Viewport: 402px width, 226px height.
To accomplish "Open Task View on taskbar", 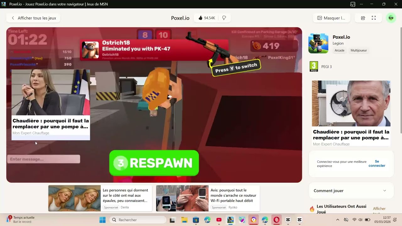I will tap(172, 220).
